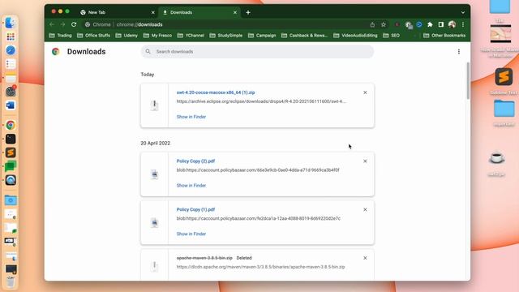The height and width of the screenshot is (292, 519).
Task: Open the Cashback & Rewa... bookmarks folder
Action: click(x=305, y=36)
